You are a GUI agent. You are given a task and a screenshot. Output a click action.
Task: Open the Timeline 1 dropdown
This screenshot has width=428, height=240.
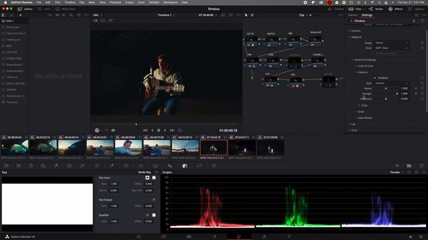166,15
